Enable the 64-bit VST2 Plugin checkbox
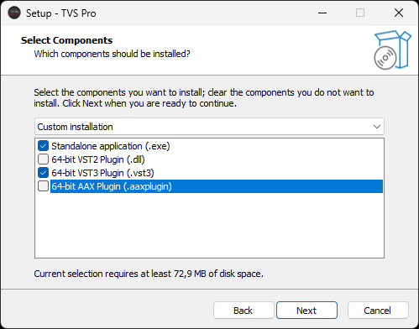The image size is (419, 329). point(43,159)
